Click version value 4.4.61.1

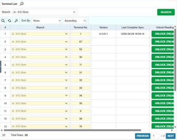point(103,34)
